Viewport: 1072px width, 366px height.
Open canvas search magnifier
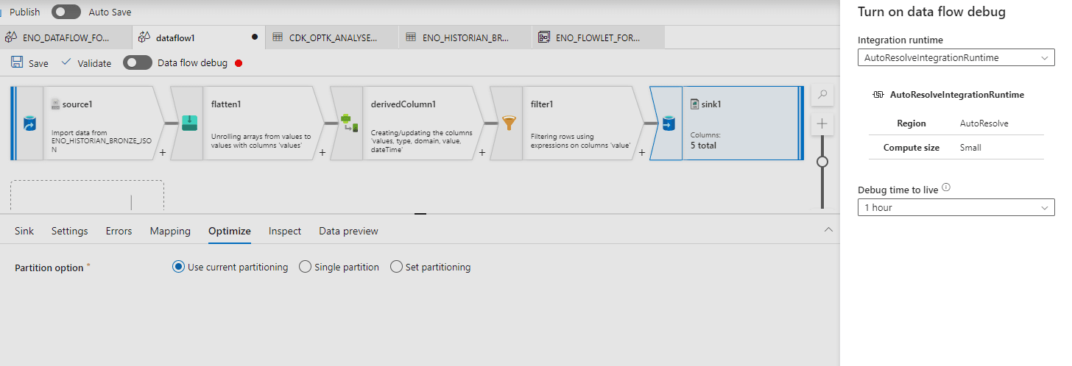[822, 95]
